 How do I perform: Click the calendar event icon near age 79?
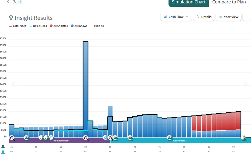[170, 138]
